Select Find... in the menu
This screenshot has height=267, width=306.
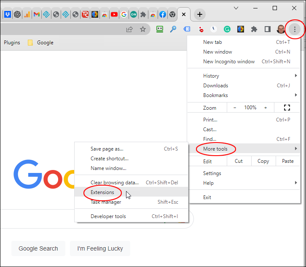(x=244, y=139)
